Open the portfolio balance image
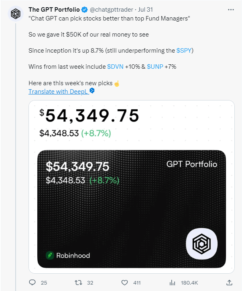 pos(131,185)
